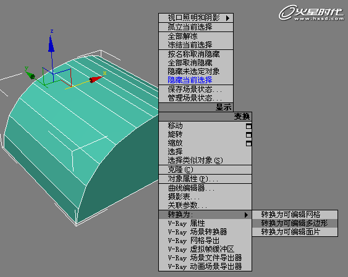Choose 摄影表... menu entry

(205, 197)
